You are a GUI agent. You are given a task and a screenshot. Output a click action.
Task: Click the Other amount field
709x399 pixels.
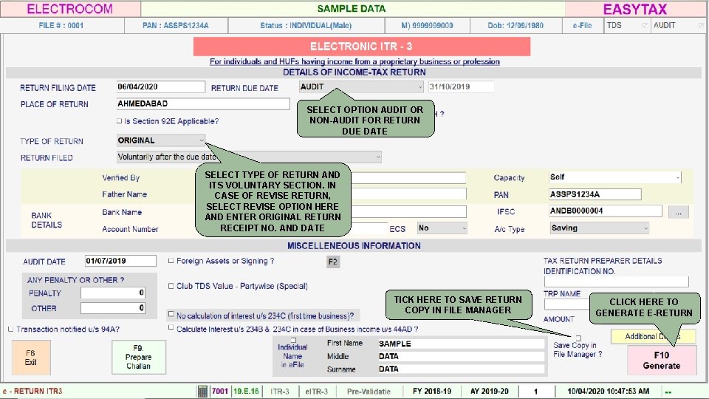(112, 308)
